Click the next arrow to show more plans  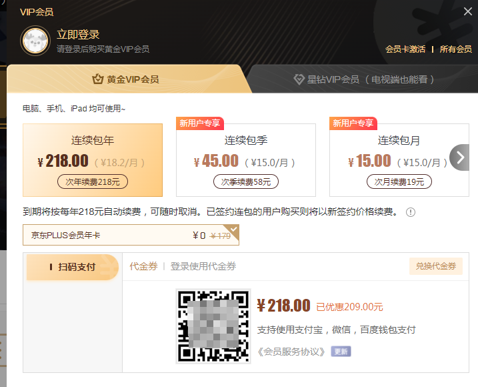tap(460, 158)
